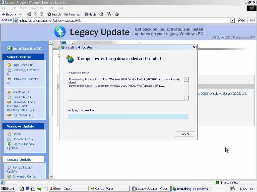
Task: Open the View menu
Action: 23,8
